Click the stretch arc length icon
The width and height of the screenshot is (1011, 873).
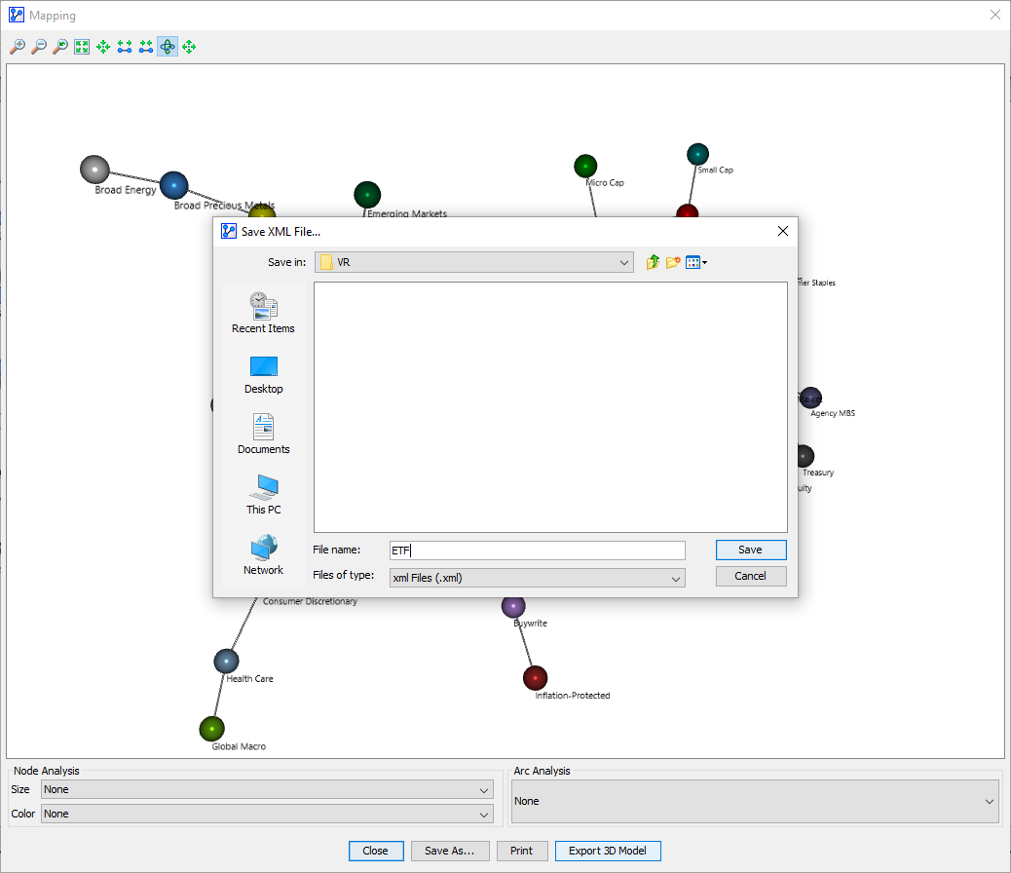125,47
